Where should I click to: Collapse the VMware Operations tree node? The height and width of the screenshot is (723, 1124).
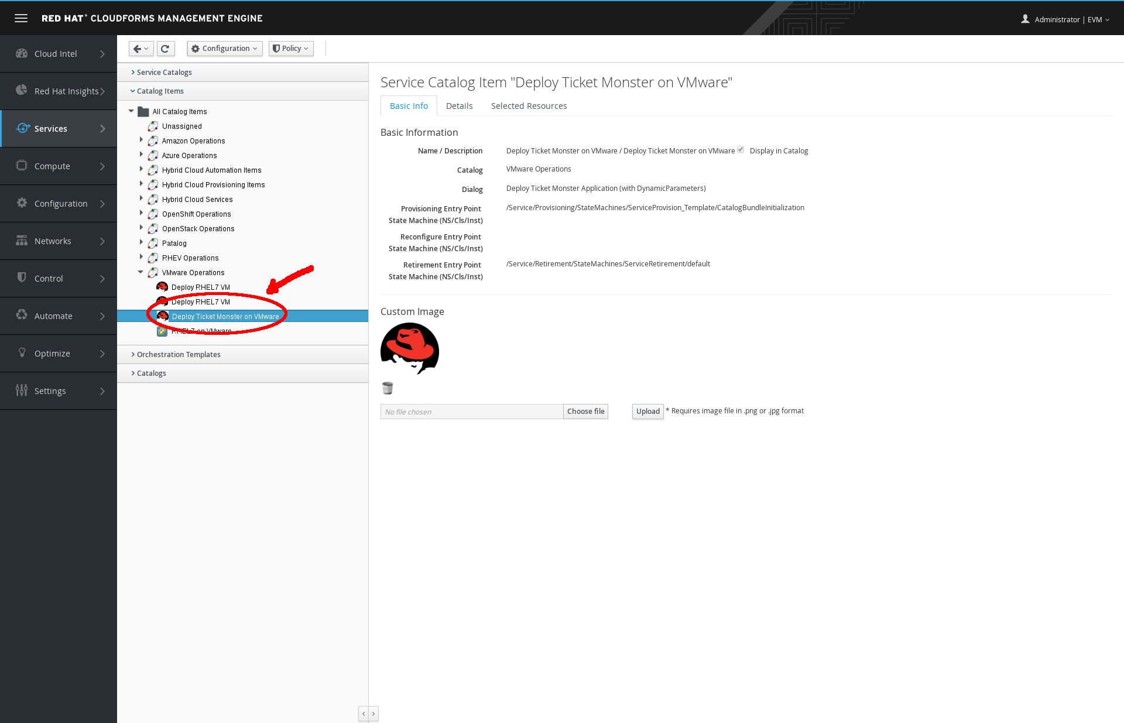[x=140, y=272]
